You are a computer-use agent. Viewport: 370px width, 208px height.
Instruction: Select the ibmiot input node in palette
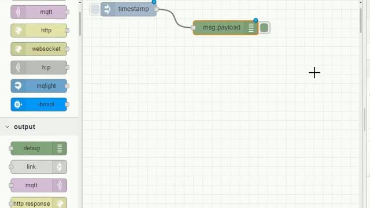tap(39, 105)
